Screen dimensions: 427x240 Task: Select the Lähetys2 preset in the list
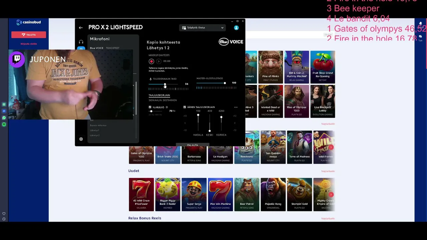[x=95, y=136]
